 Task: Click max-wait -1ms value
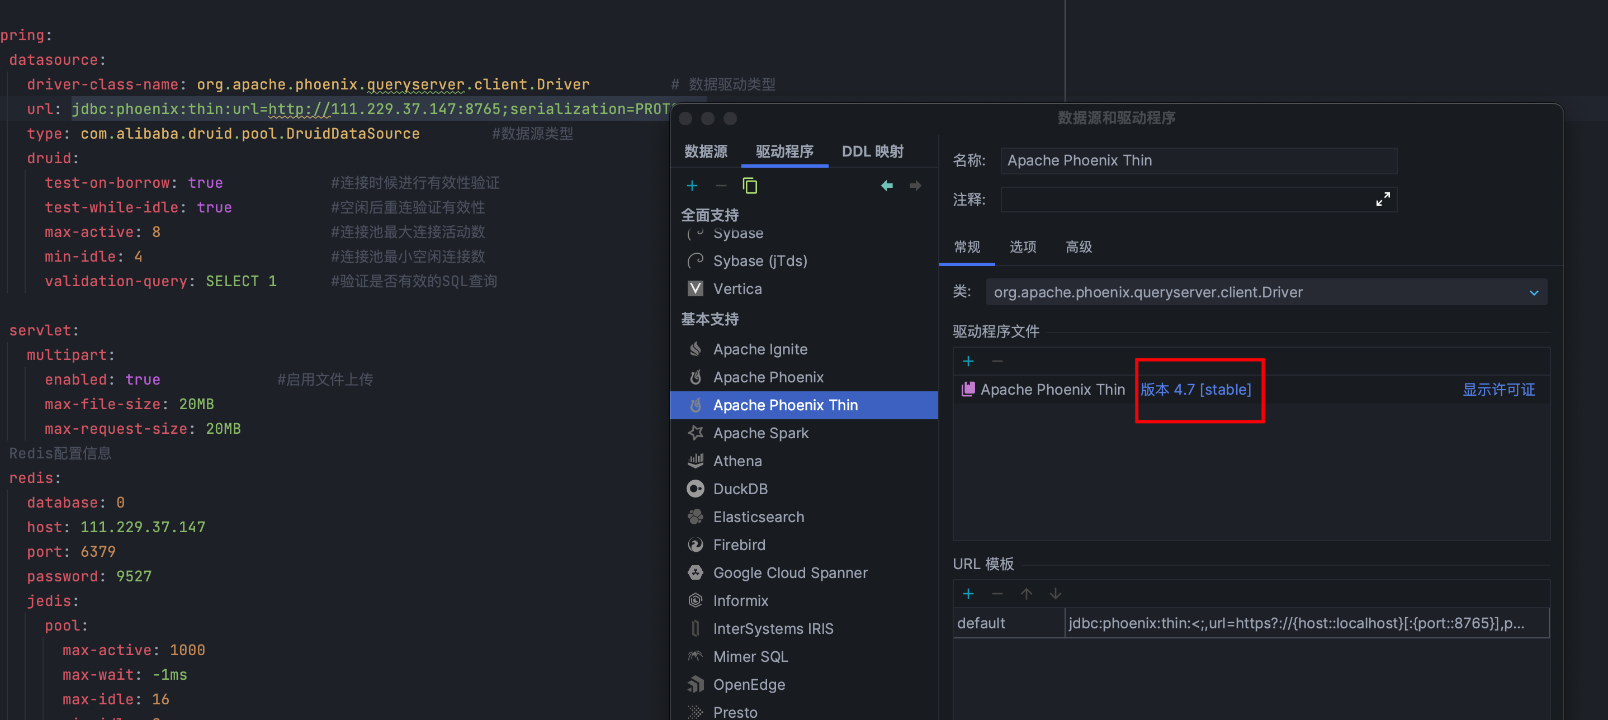click(169, 675)
